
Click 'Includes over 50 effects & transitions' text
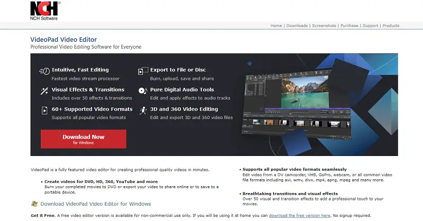(x=91, y=98)
